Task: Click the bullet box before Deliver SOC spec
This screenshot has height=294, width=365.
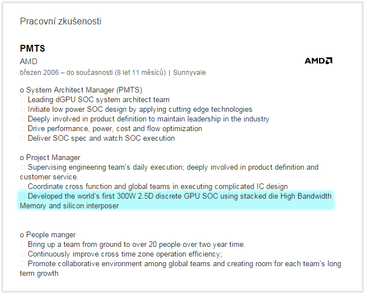Action: (23, 138)
